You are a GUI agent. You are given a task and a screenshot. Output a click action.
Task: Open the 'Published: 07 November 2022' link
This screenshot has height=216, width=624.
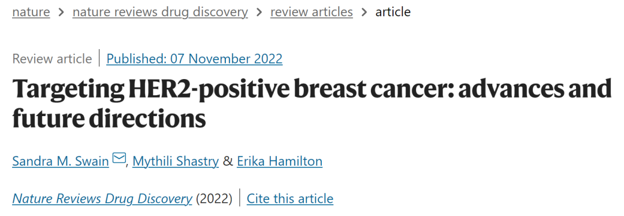coord(195,59)
